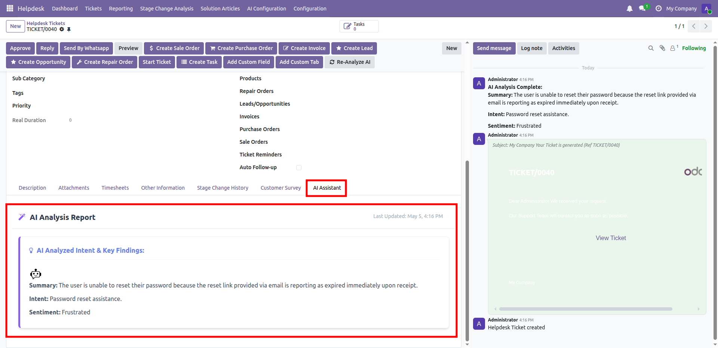Switch to Customer Survey tab
Viewport: 718px width, 348px height.
point(280,188)
